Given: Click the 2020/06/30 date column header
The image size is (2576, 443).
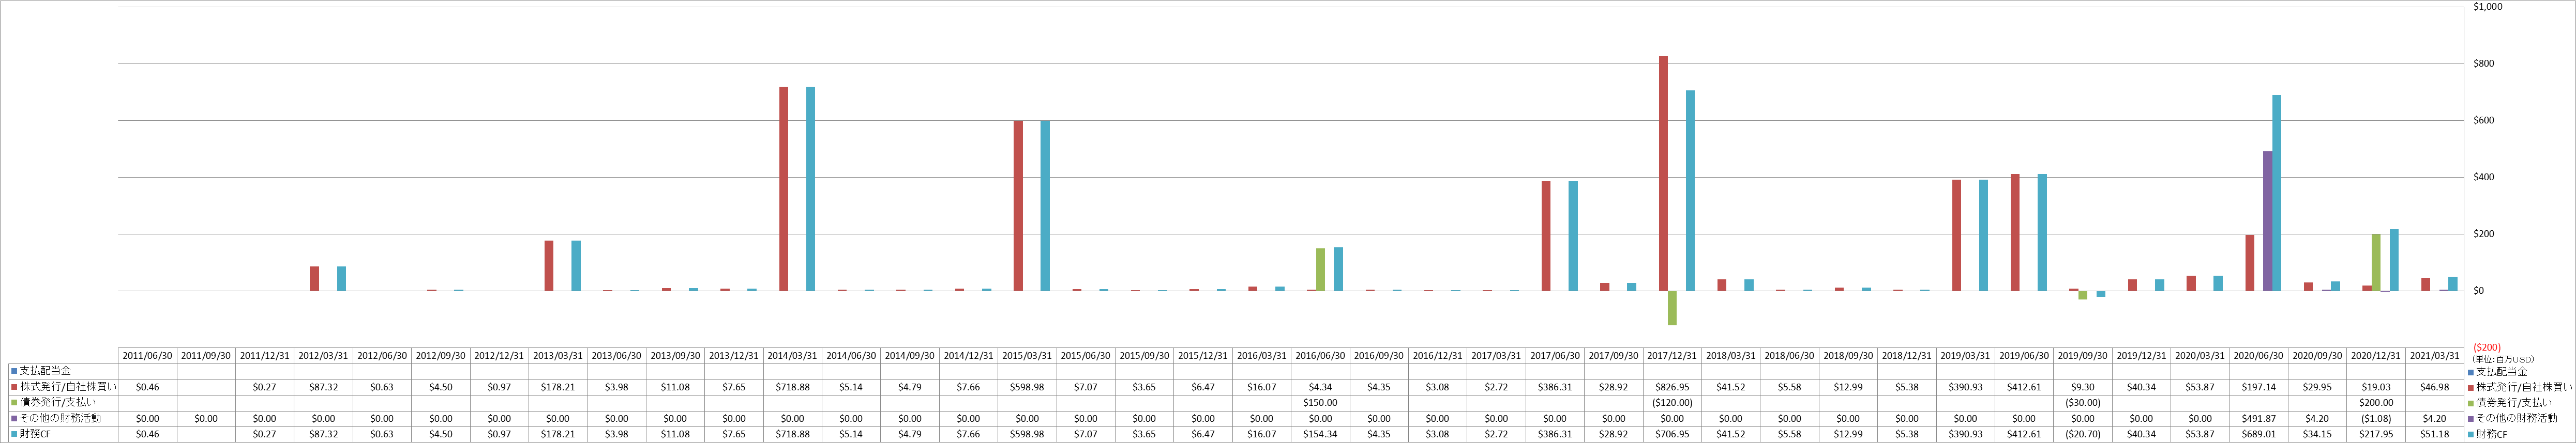Looking at the screenshot, I should click(2260, 356).
